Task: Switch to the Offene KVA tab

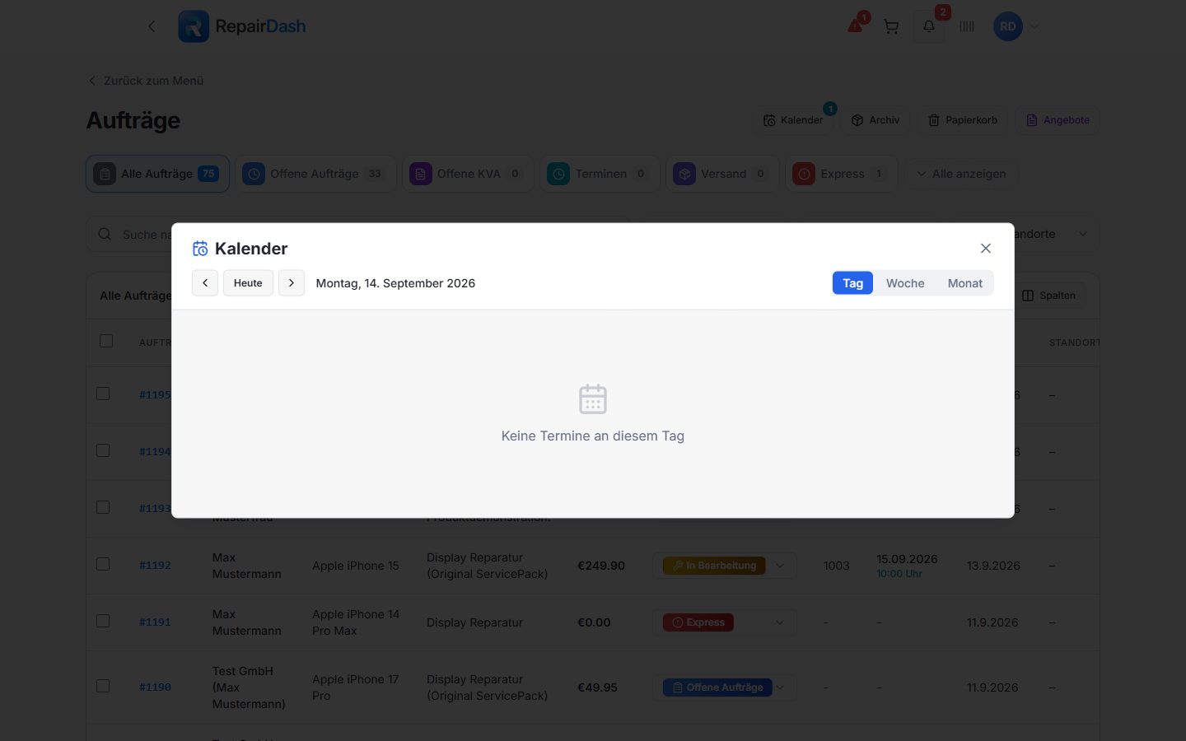Action: click(x=468, y=174)
